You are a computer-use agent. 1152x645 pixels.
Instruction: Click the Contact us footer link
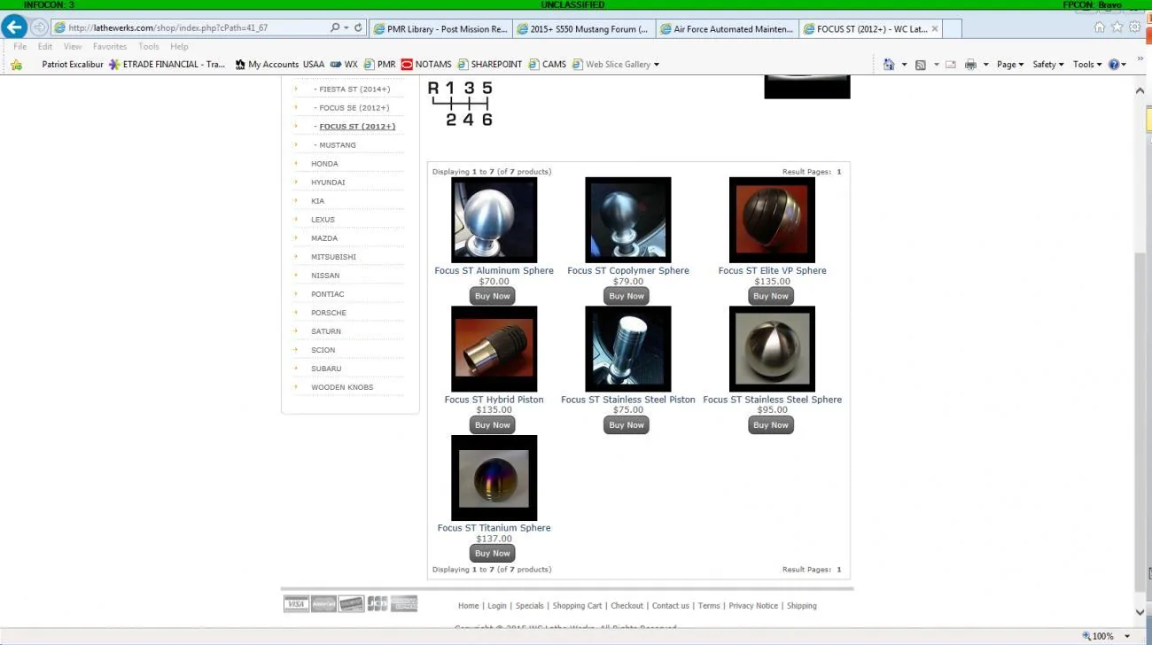(670, 606)
